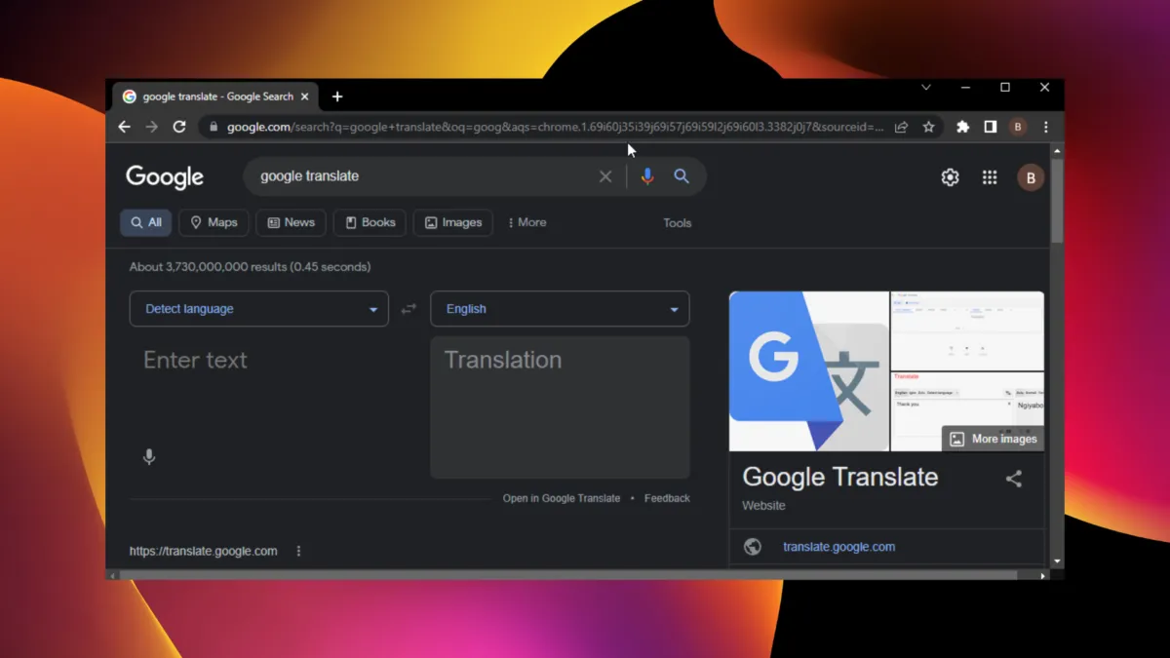Screen dimensions: 1170x658
Task: Click the translate-by-voice microphone icon
Action: coord(149,456)
